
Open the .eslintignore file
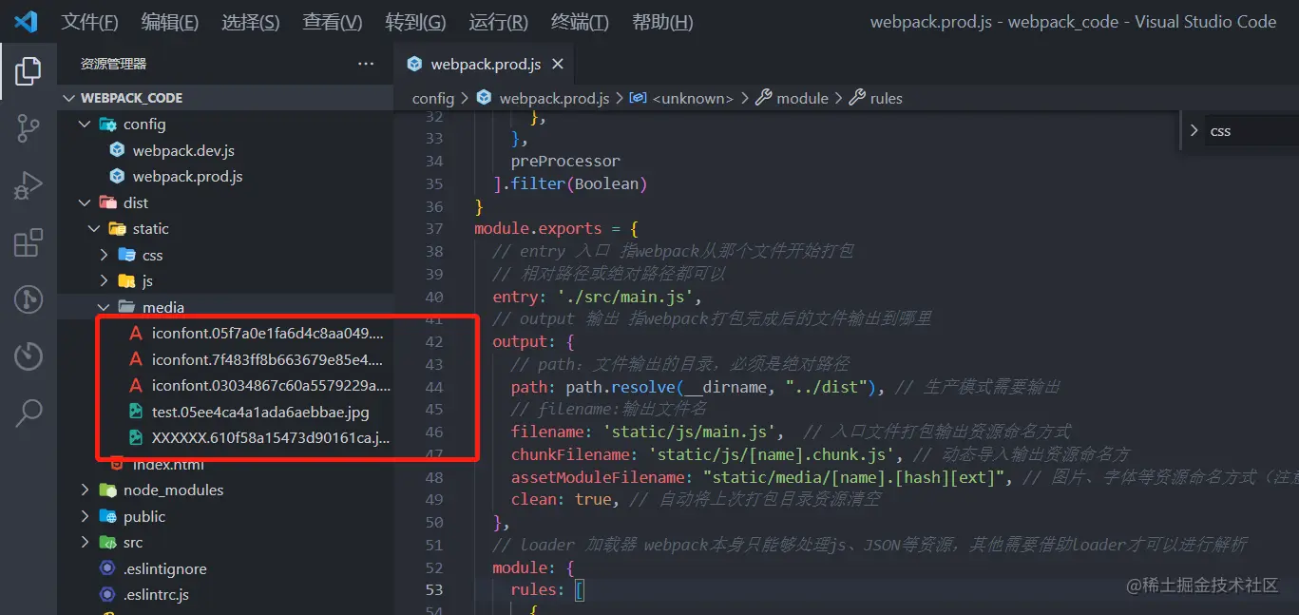[x=225, y=568]
